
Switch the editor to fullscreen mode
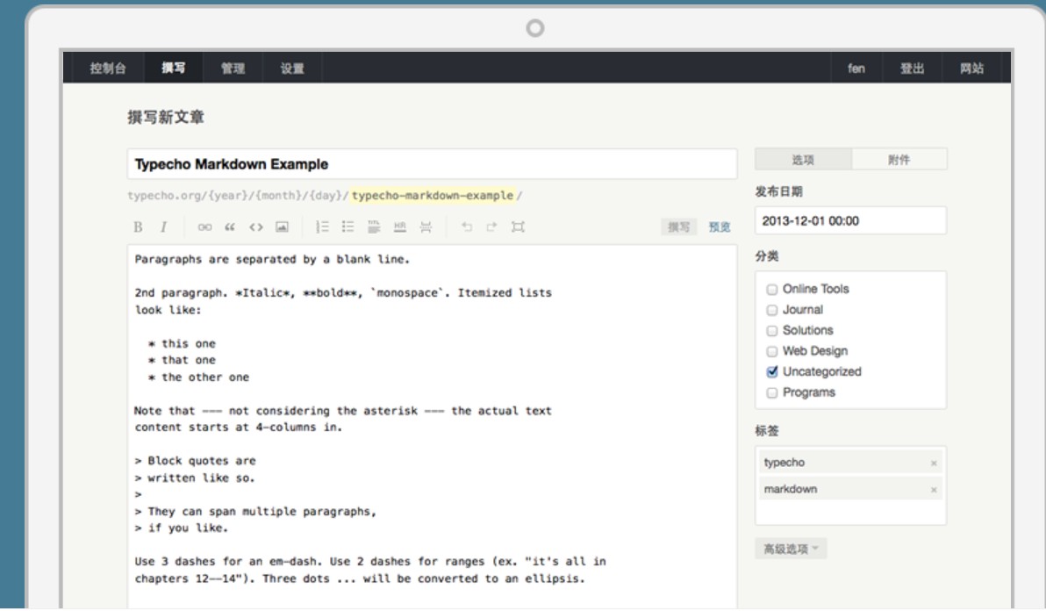pos(518,226)
